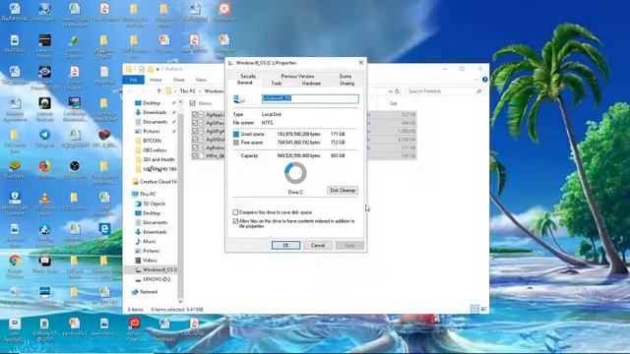Sort by the Size column header

[393, 103]
